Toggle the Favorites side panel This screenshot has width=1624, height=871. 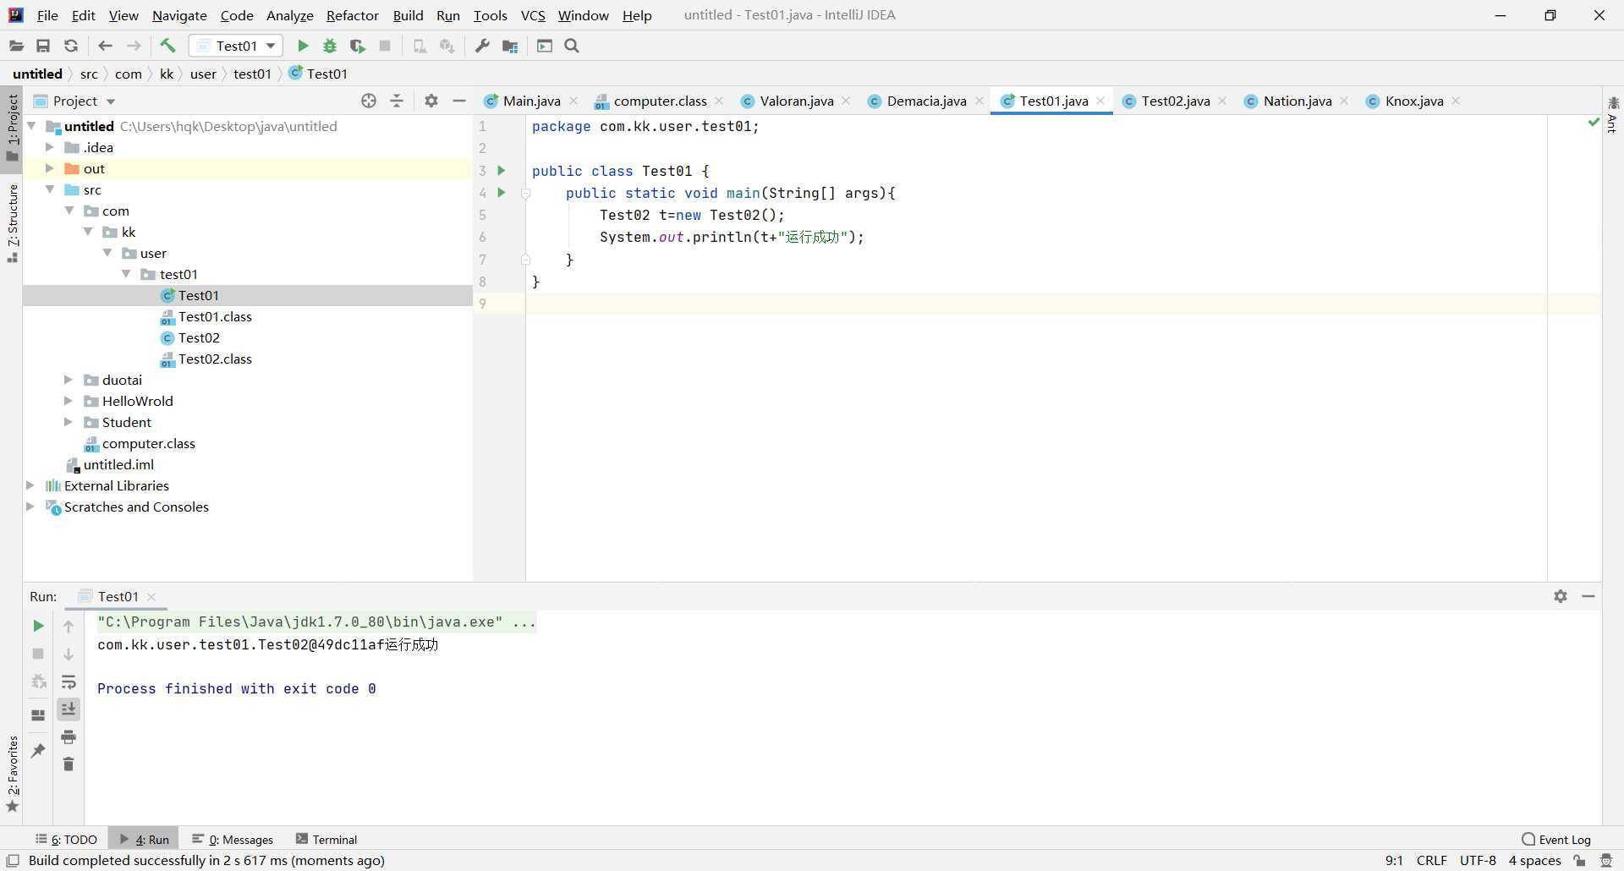12,774
